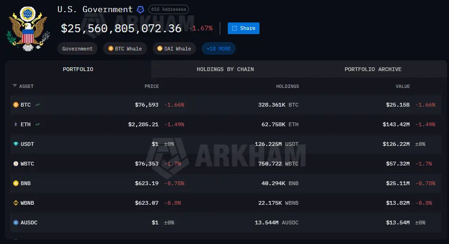Click the WBNB token icon
The image size is (449, 244).
pos(15,203)
